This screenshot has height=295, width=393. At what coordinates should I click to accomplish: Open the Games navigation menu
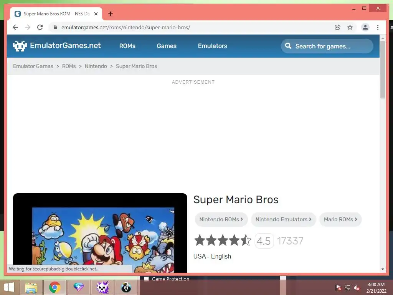coord(167,46)
